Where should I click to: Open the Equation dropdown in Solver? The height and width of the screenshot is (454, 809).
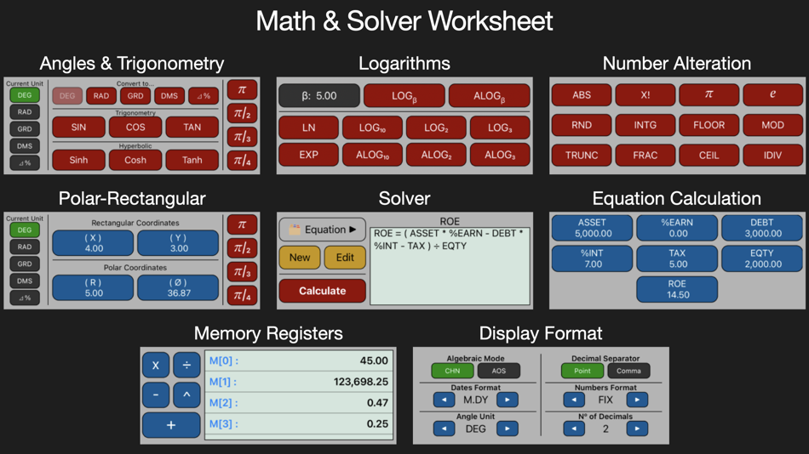pos(323,230)
